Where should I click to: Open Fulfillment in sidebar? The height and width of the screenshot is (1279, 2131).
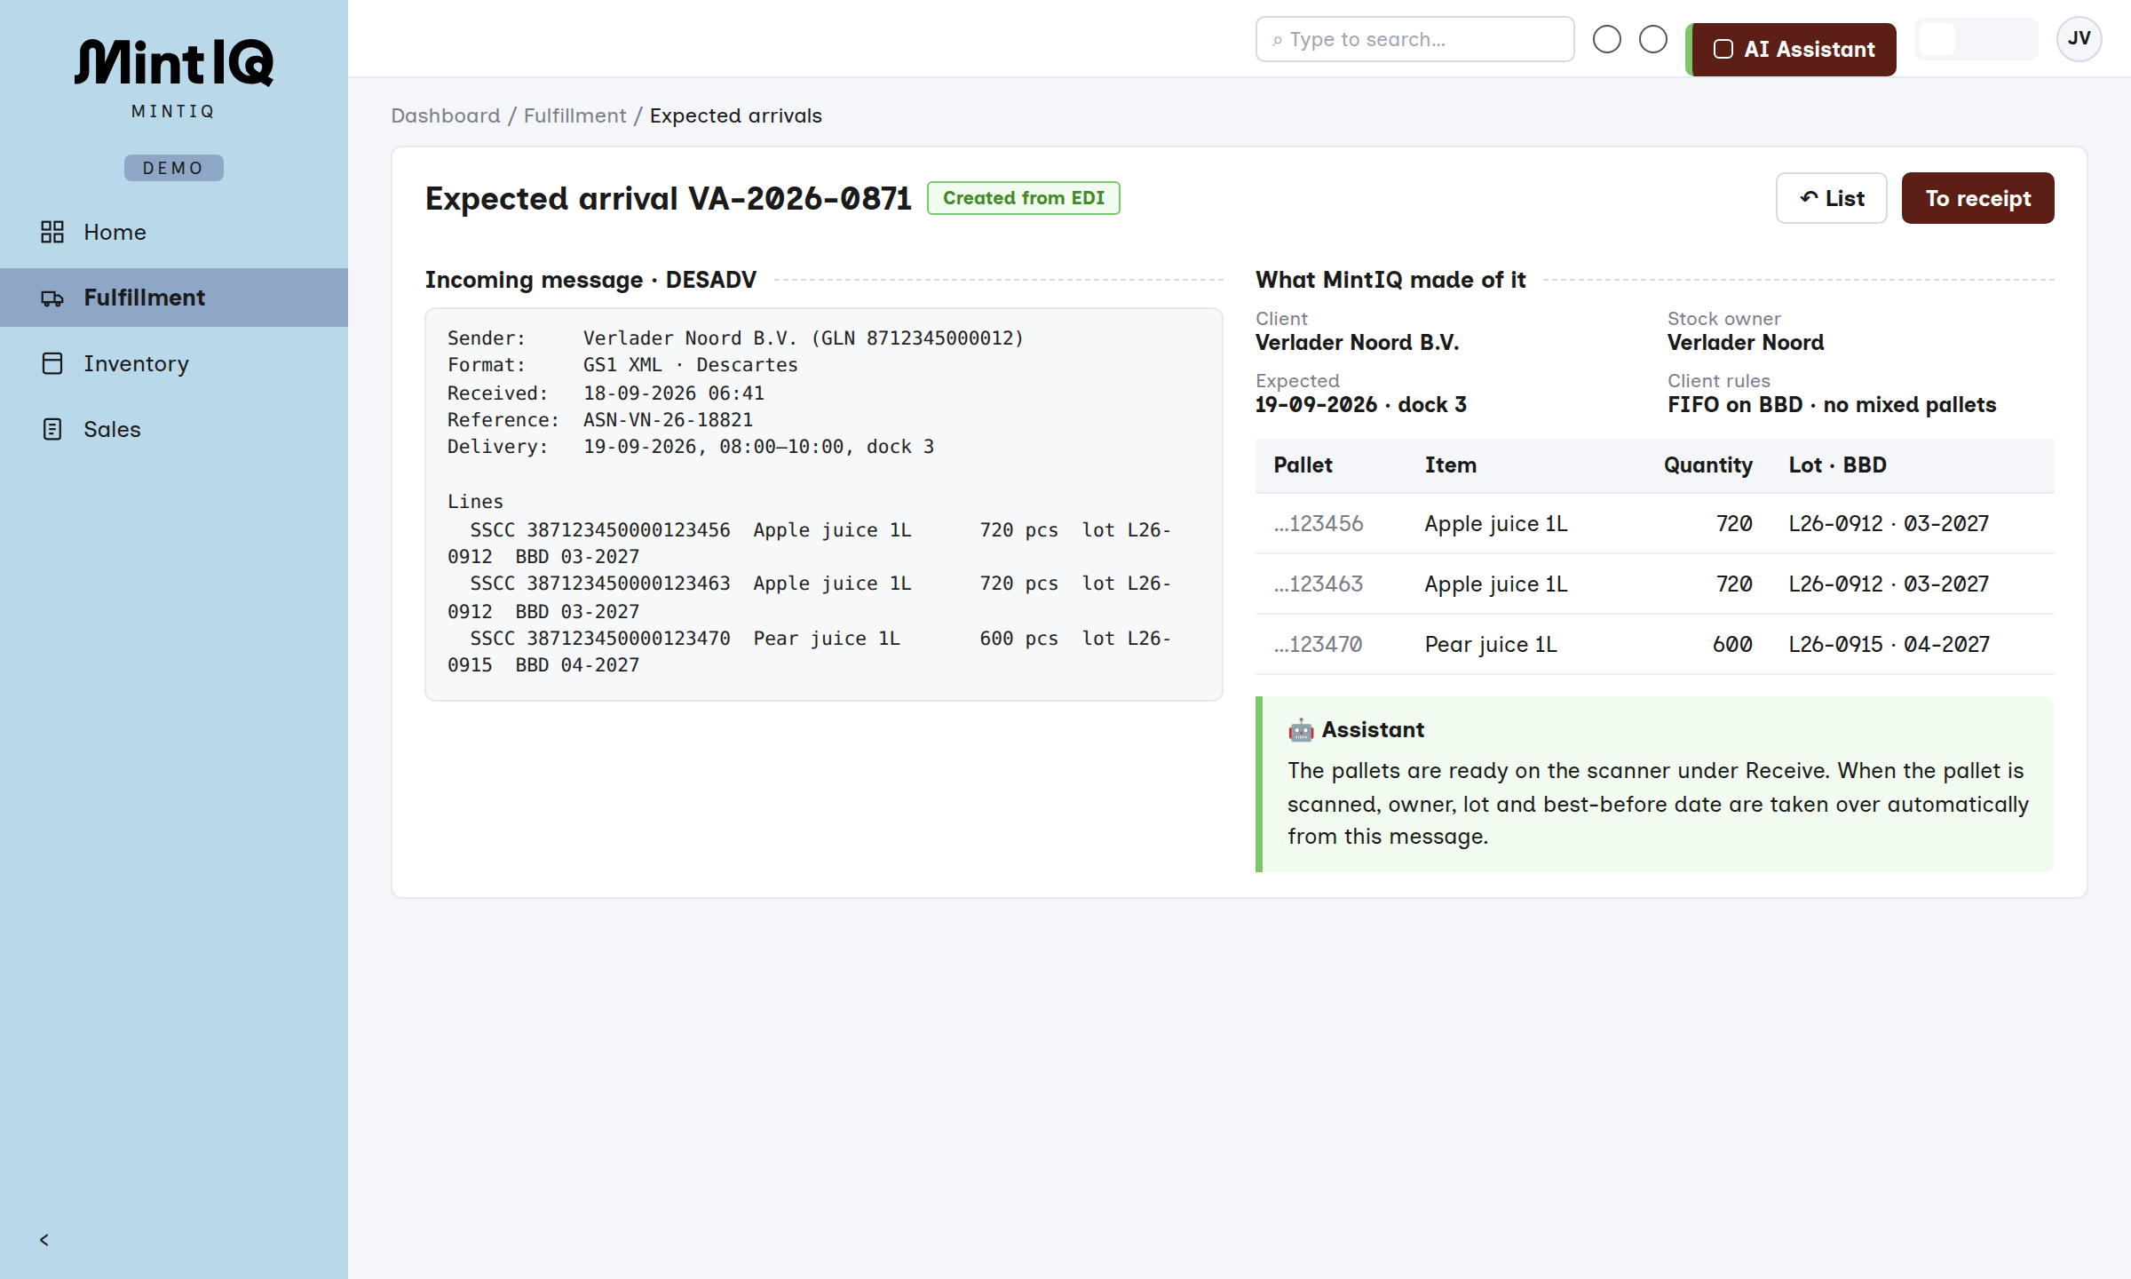174,298
